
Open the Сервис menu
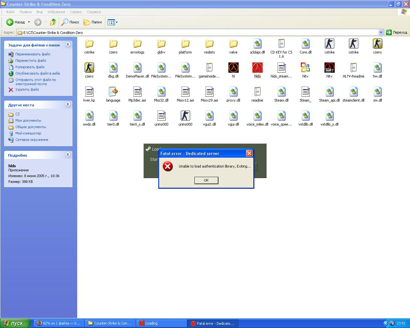(x=76, y=12)
